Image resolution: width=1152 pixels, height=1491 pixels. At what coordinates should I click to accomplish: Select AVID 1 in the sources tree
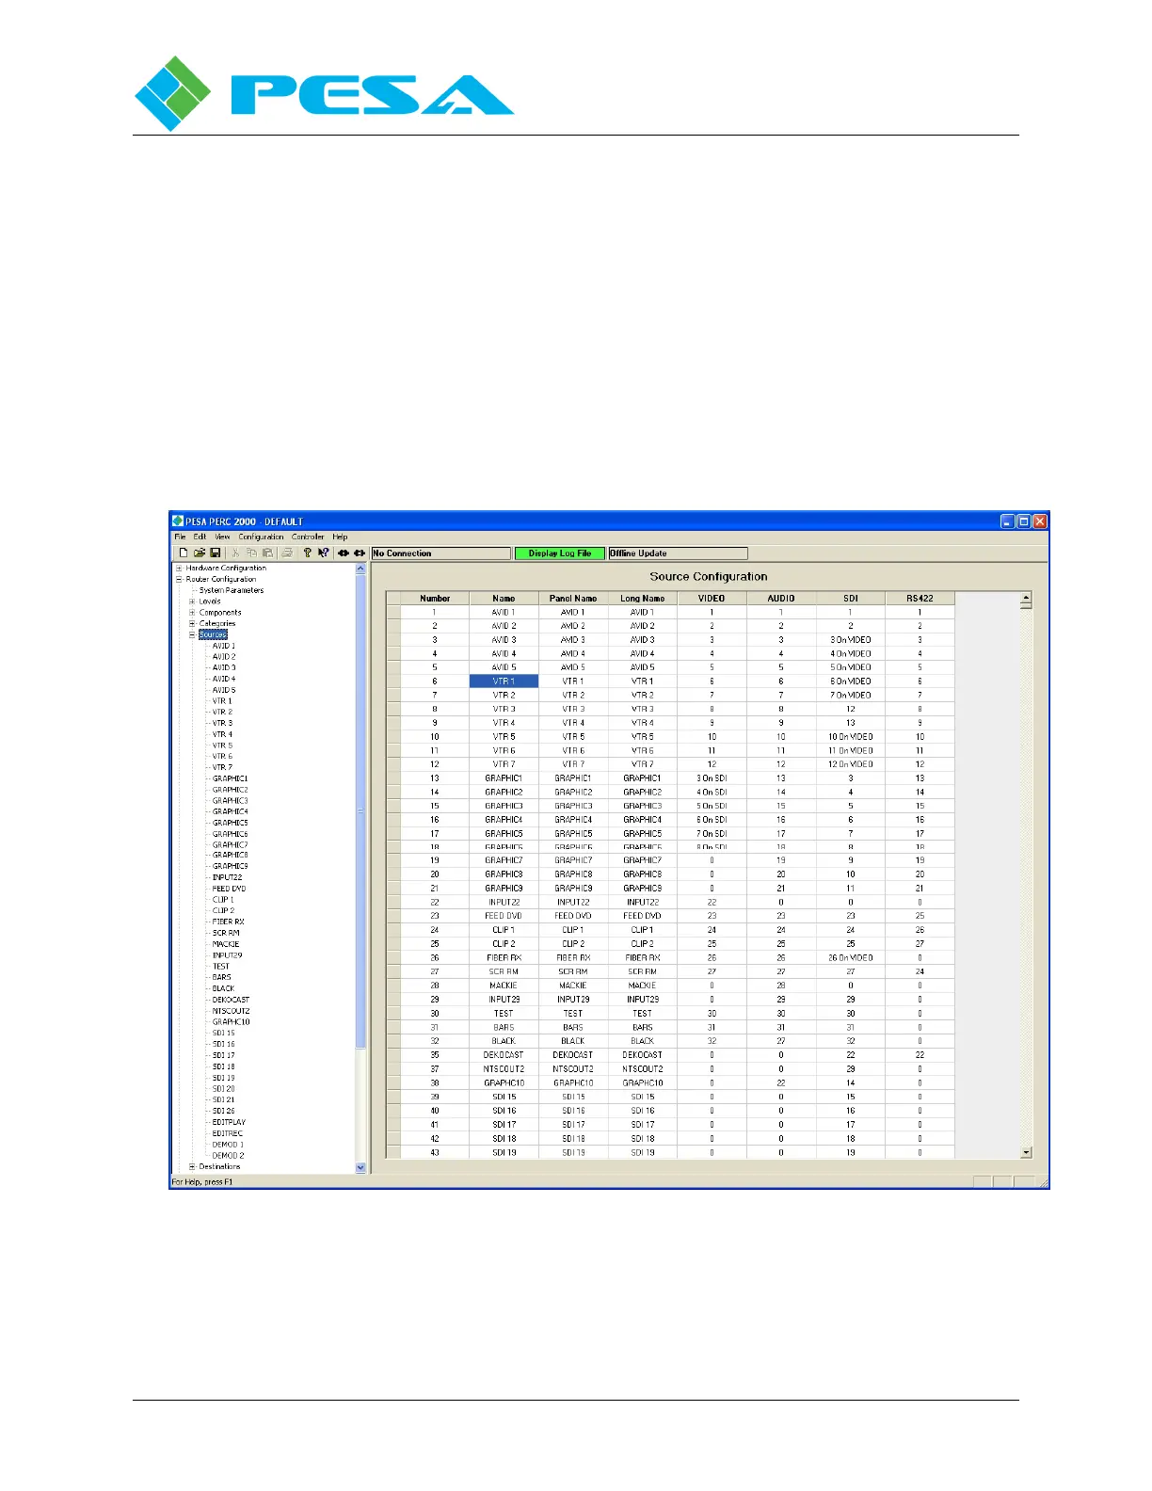pyautogui.click(x=224, y=647)
